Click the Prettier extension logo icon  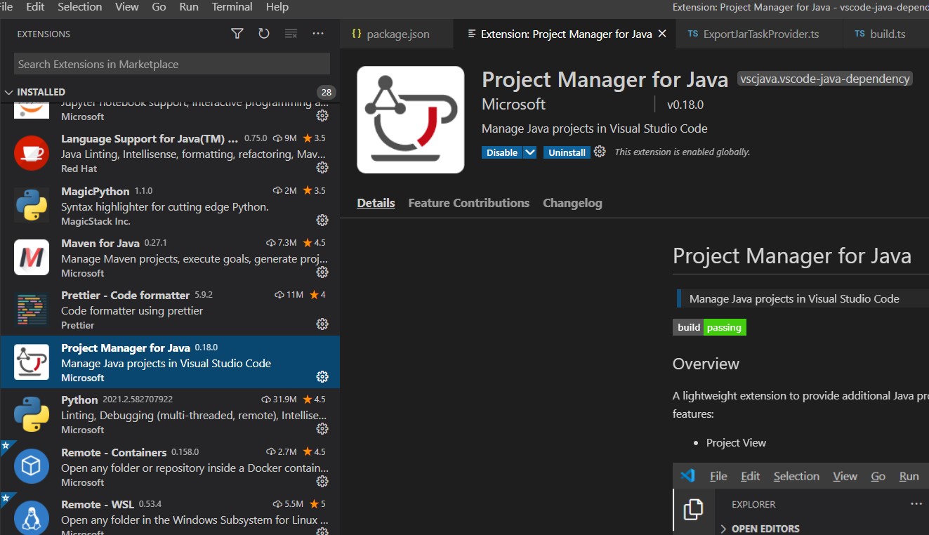32,309
